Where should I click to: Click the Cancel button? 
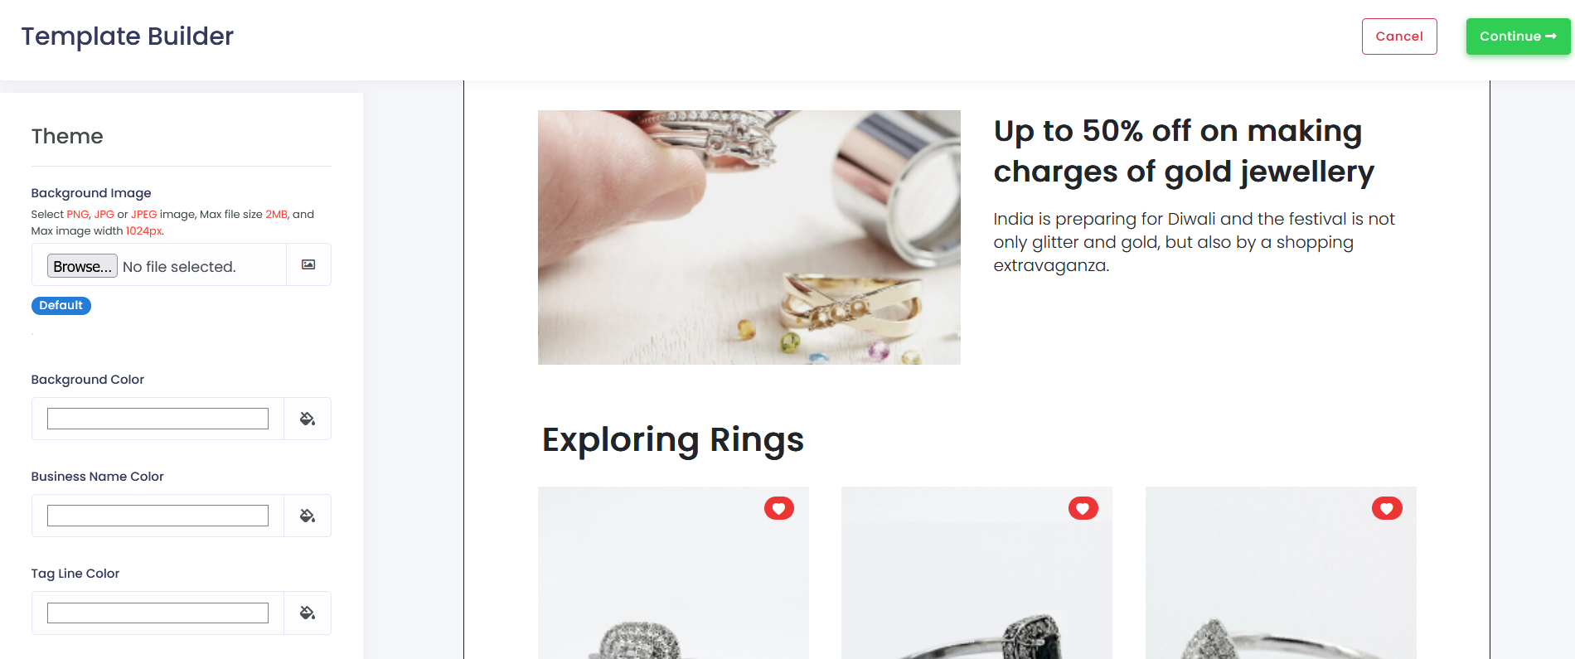1399,36
